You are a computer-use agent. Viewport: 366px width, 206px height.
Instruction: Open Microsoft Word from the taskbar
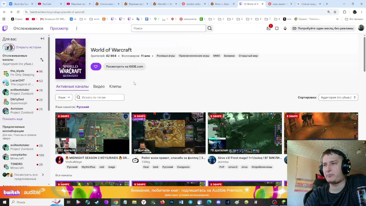click(x=181, y=202)
